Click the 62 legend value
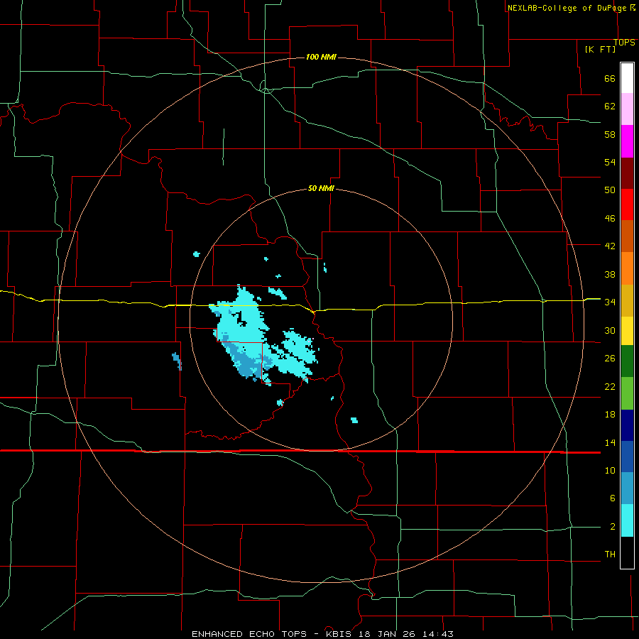This screenshot has width=639, height=639. [x=610, y=106]
